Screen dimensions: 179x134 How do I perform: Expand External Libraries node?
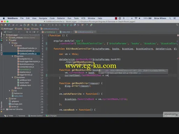click(x=4, y=109)
